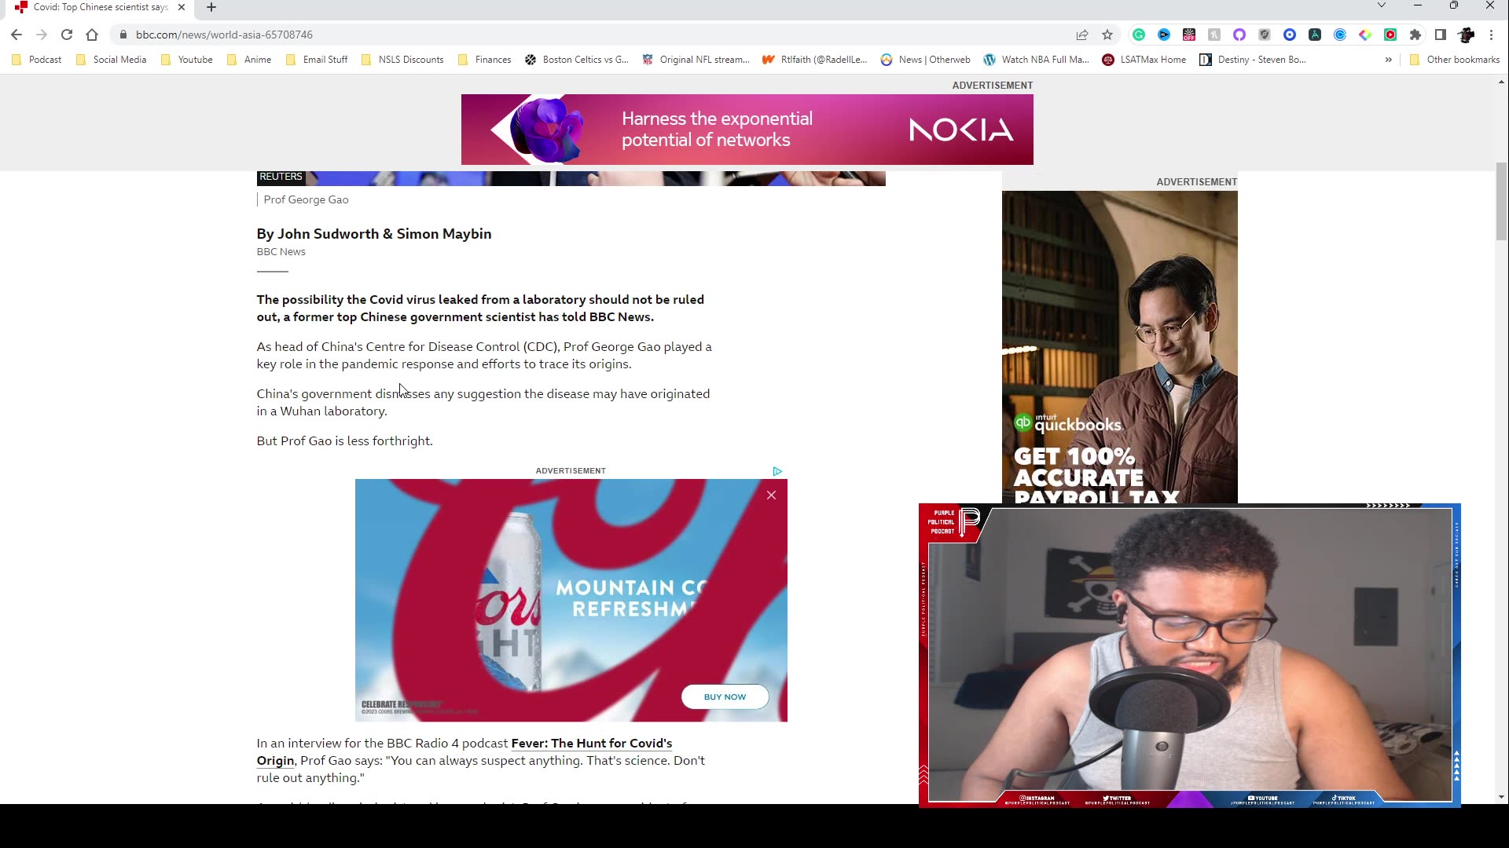The image size is (1509, 848).
Task: Toggle the browser side panel icon
Action: click(1441, 35)
